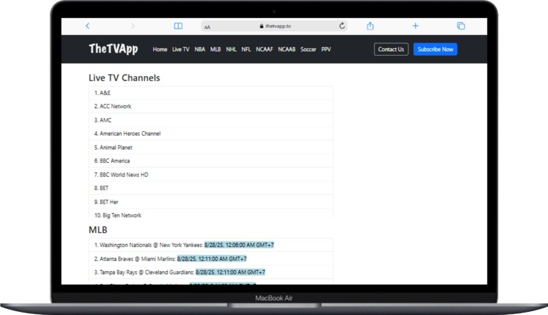This screenshot has height=315, width=548.
Task: Show the tab overview icon
Action: (x=461, y=26)
